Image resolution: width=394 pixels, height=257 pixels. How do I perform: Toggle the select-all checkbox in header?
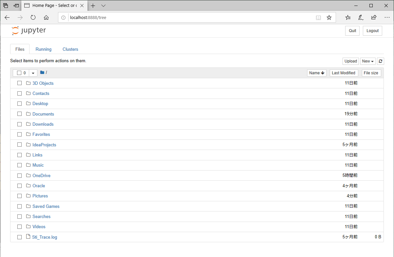pos(19,73)
